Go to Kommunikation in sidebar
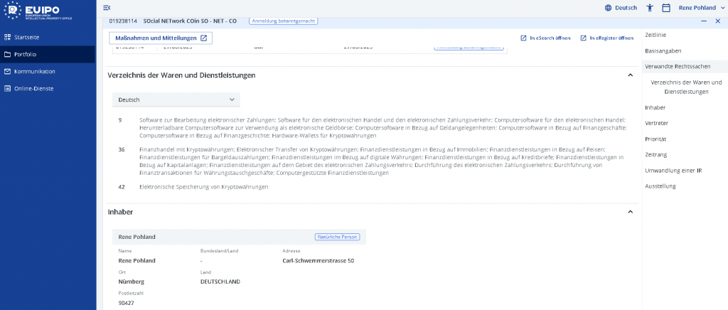 pos(34,71)
